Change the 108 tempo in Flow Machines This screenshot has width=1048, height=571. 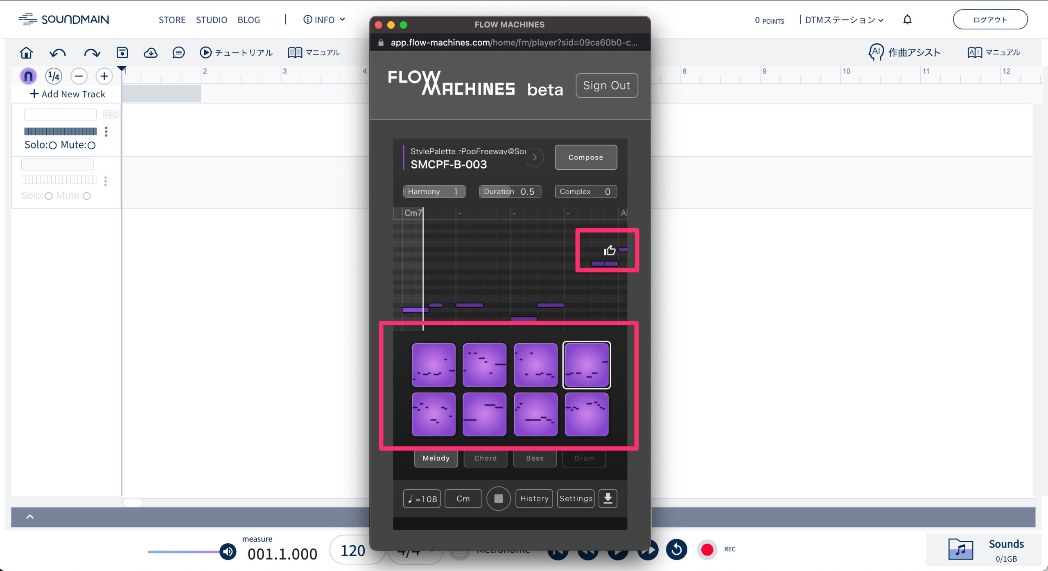tap(422, 498)
